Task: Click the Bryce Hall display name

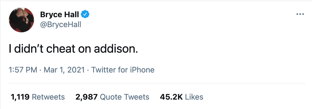Action: pyautogui.click(x=60, y=15)
